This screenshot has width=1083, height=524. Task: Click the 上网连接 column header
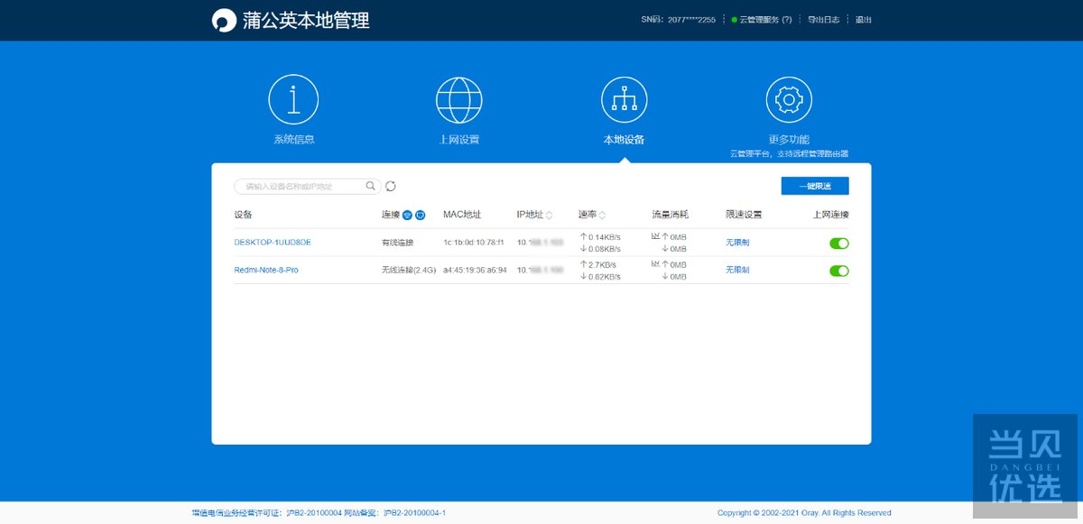(831, 215)
